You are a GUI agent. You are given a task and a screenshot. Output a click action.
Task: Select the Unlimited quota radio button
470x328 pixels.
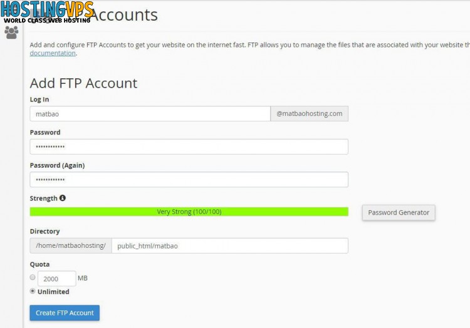click(x=33, y=291)
